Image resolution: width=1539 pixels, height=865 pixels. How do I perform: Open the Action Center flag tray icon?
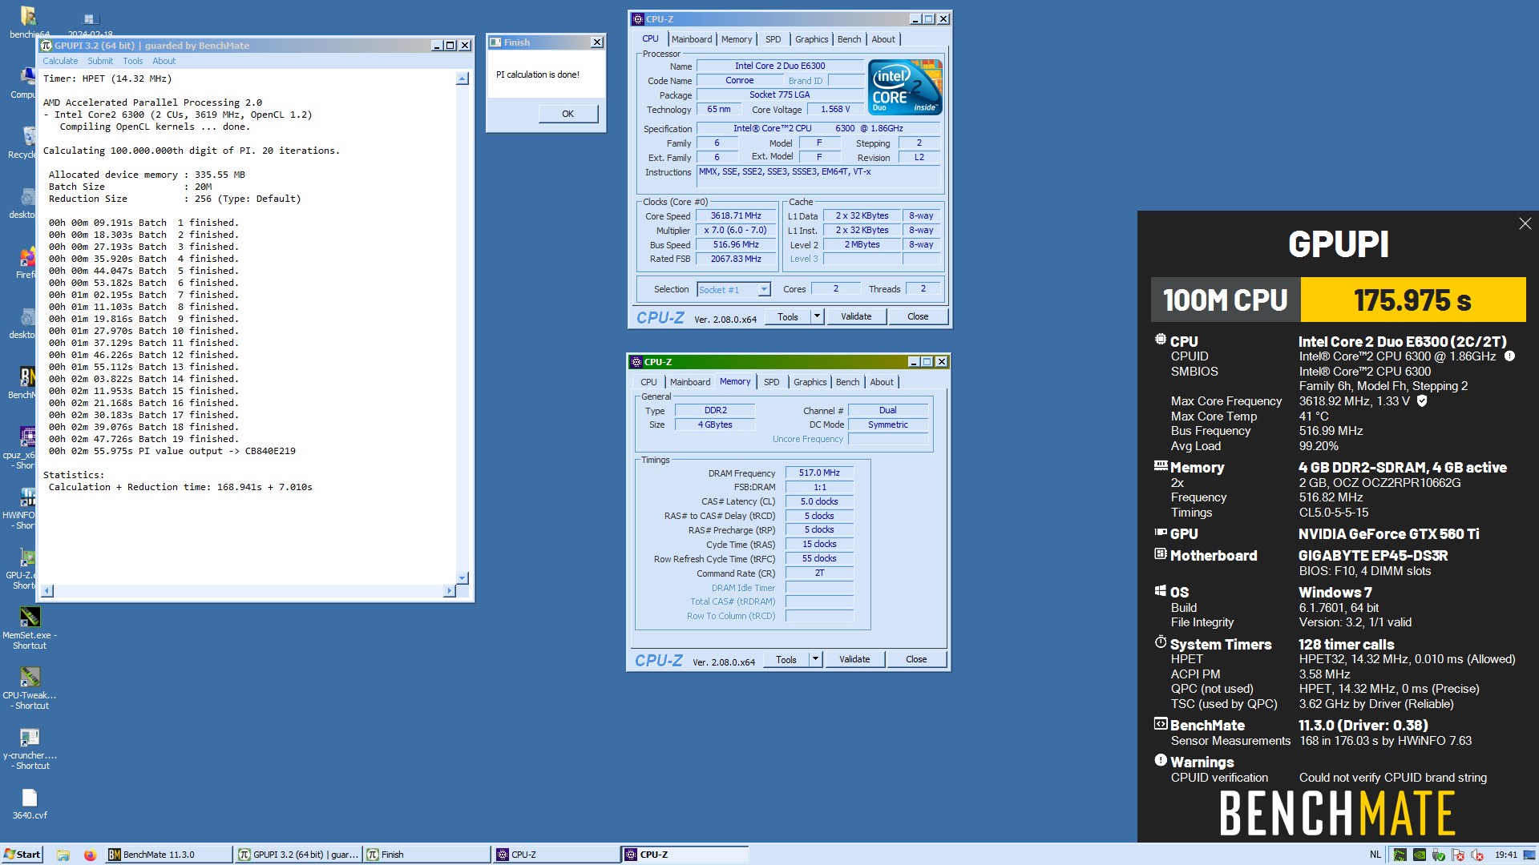pos(1458,855)
